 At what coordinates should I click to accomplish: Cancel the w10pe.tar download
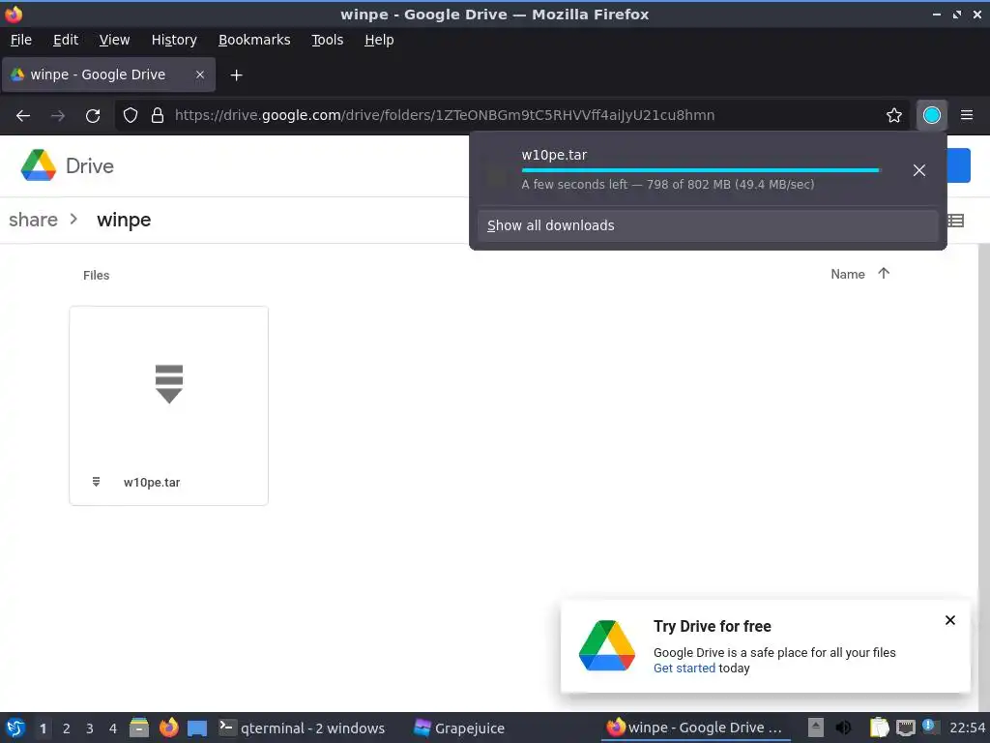point(918,170)
